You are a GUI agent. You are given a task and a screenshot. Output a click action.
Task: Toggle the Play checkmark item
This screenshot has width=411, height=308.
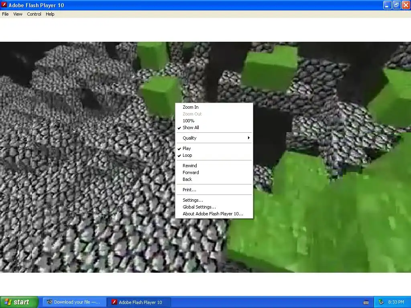(x=214, y=148)
